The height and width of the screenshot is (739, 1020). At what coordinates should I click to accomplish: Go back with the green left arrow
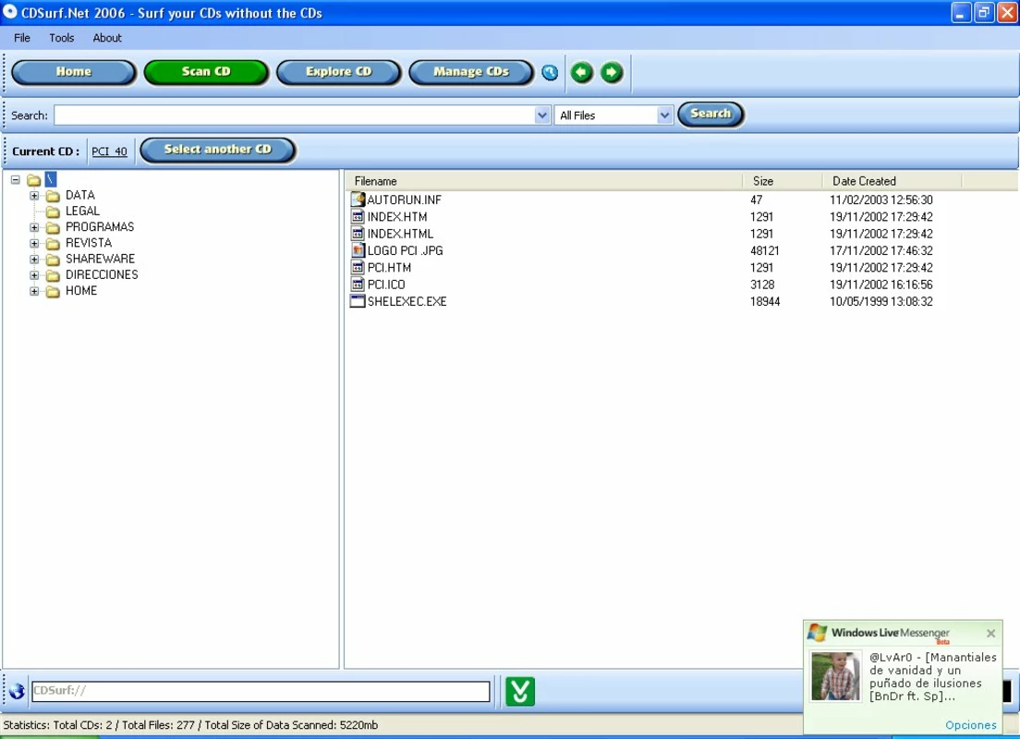(581, 72)
